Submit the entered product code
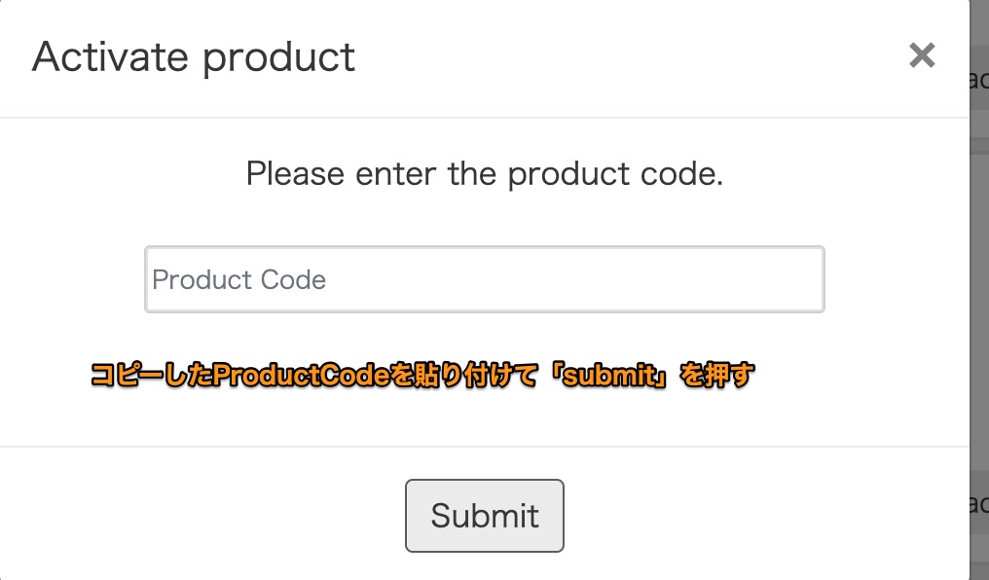 click(x=485, y=515)
